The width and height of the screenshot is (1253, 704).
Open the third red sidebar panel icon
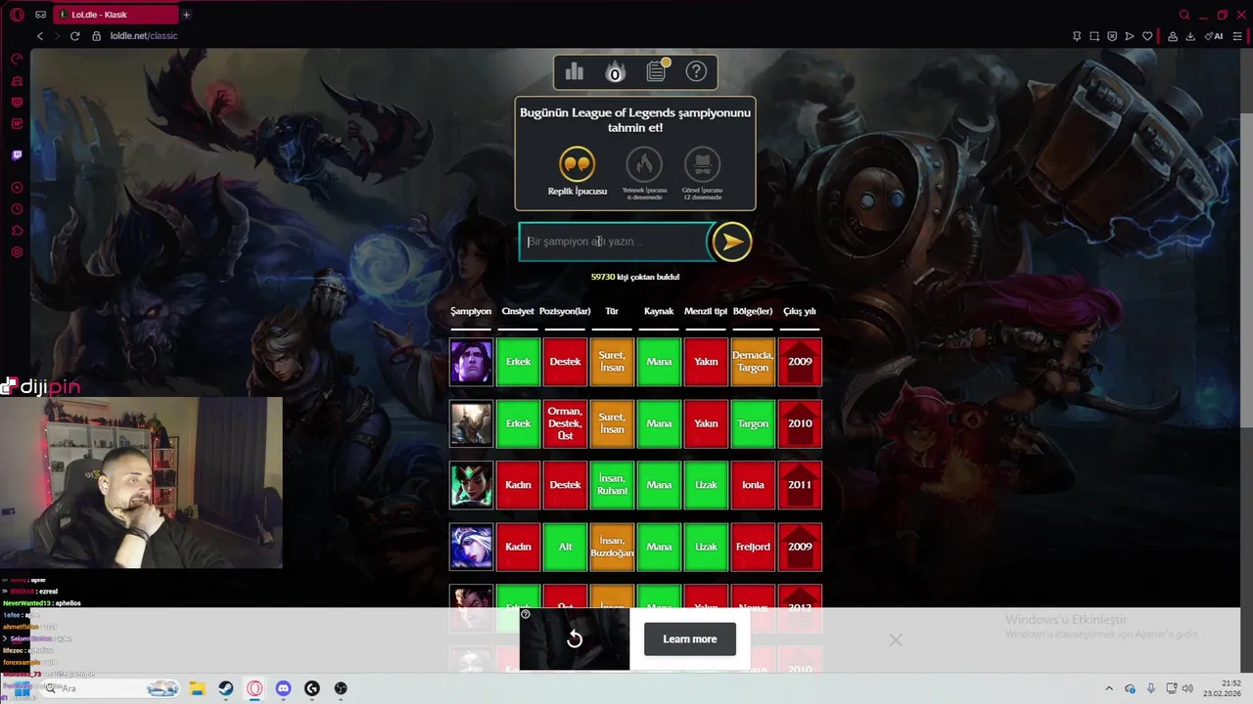(17, 103)
